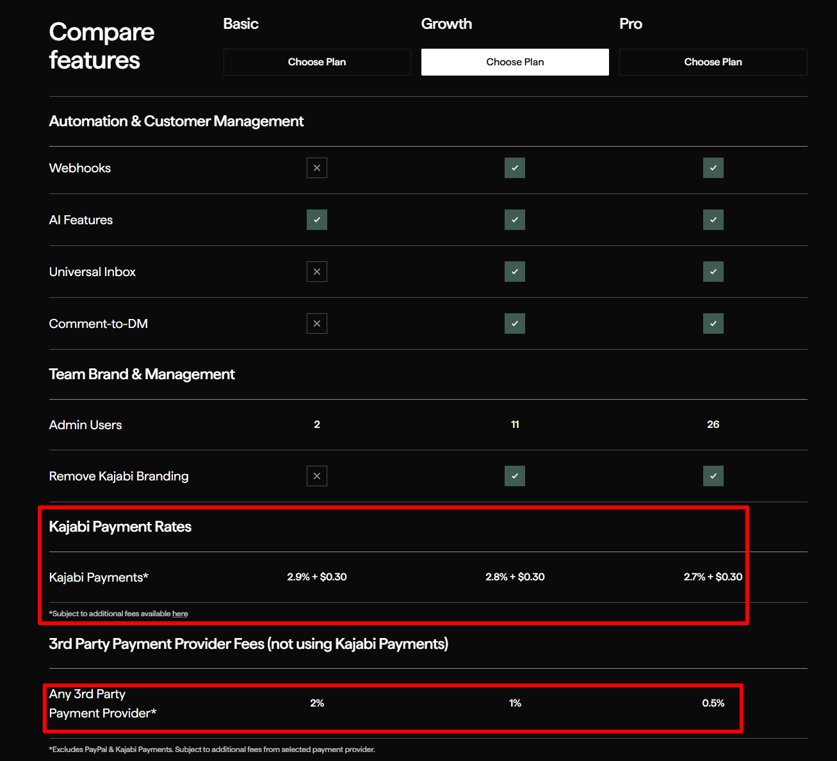This screenshot has width=837, height=761.
Task: Click the Comment-to-DM X mark under Basic
Action: coord(317,323)
